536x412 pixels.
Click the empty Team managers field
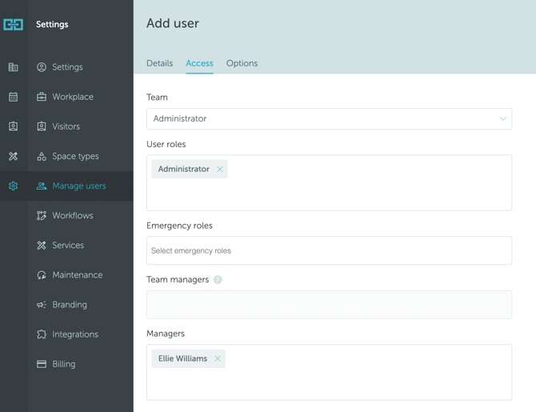click(x=329, y=305)
